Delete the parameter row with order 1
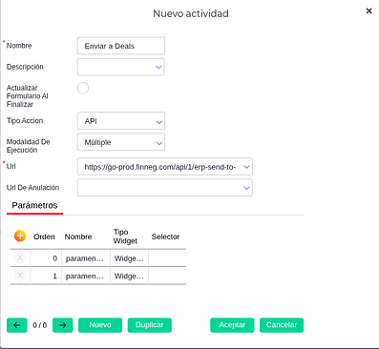The image size is (379, 349). tap(20, 276)
